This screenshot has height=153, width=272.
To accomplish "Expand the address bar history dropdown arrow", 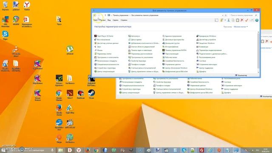I will pyautogui.click(x=223, y=15).
